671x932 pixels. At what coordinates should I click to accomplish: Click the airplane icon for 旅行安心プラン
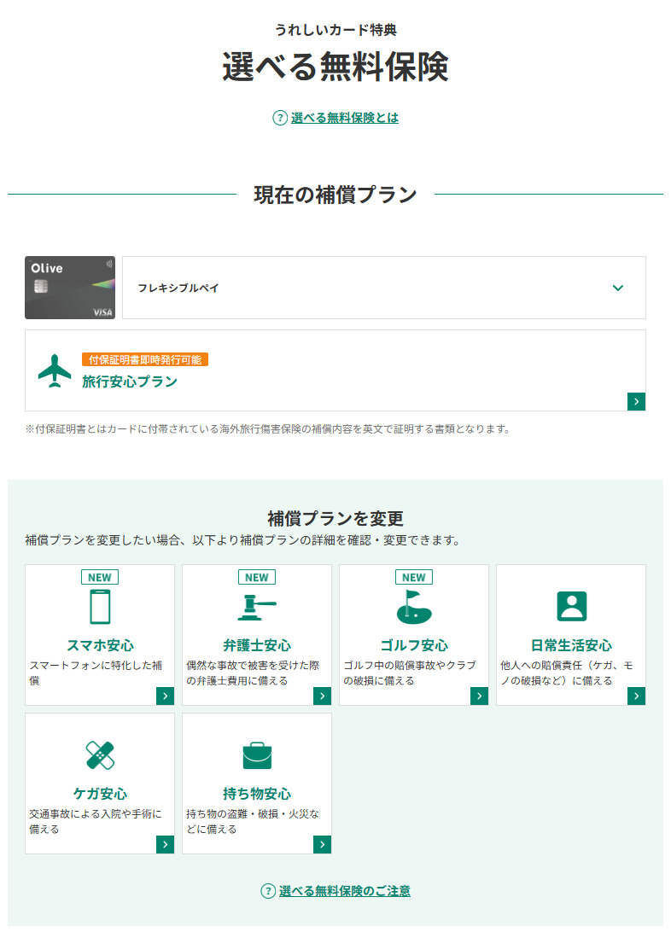click(x=55, y=370)
